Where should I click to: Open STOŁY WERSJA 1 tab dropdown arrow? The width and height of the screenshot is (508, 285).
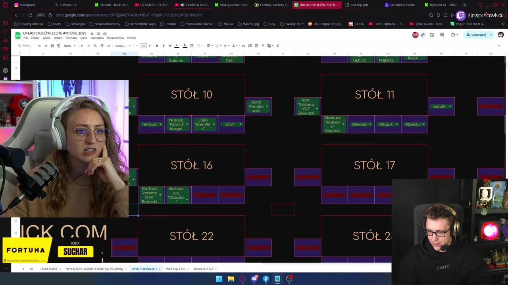160,269
